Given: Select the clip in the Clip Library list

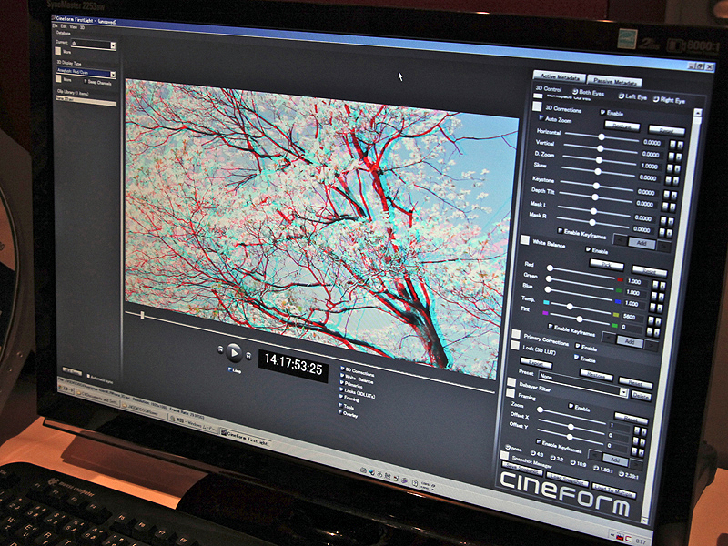Looking at the screenshot, I should click(x=86, y=99).
